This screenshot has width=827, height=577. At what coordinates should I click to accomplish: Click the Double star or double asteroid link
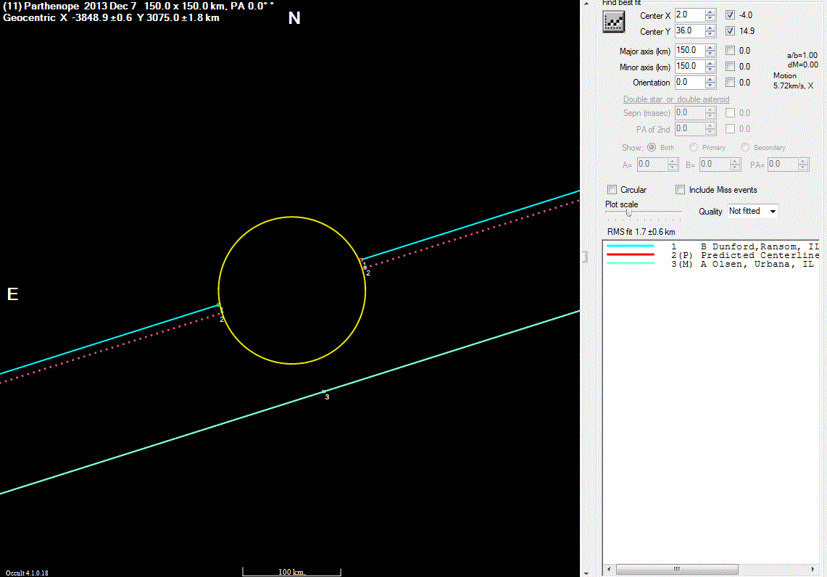[676, 99]
